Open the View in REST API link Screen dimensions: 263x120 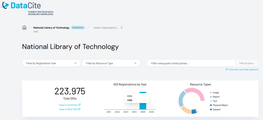68,109
